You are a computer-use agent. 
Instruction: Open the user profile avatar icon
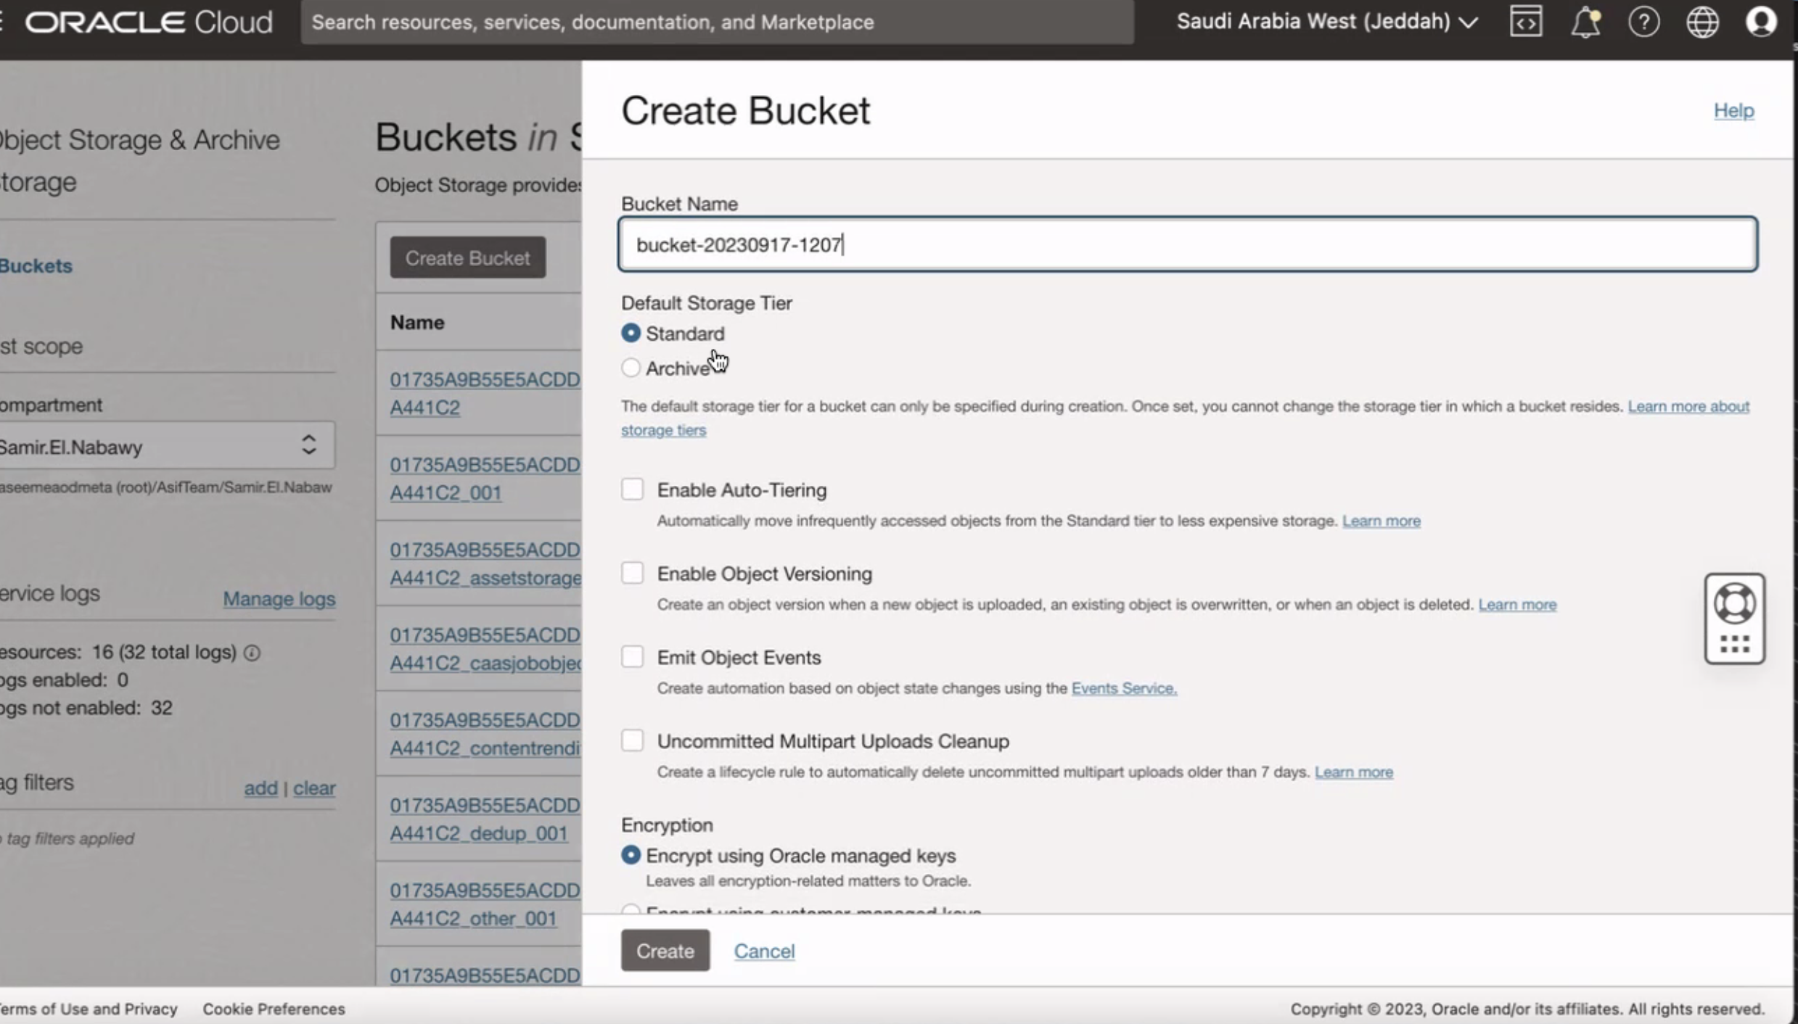[1761, 22]
